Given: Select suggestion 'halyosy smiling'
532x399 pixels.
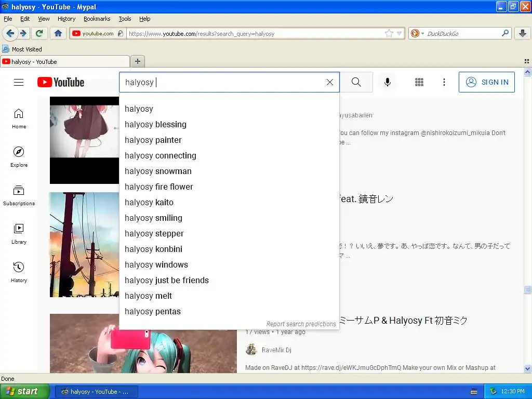Looking at the screenshot, I should (229, 218).
